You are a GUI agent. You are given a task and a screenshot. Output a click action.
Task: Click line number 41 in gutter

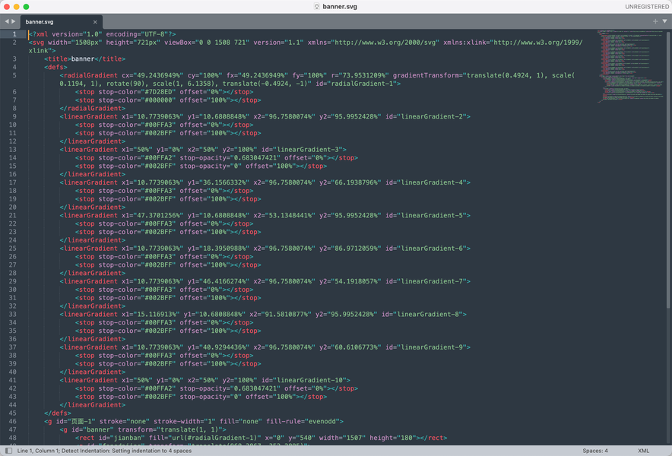12,380
